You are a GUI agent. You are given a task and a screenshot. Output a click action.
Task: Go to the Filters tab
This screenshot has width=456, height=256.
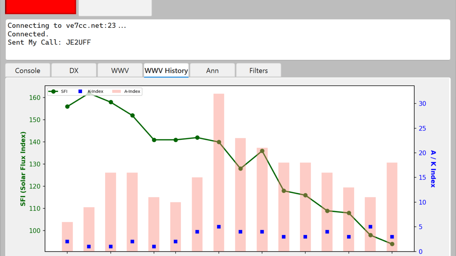258,70
